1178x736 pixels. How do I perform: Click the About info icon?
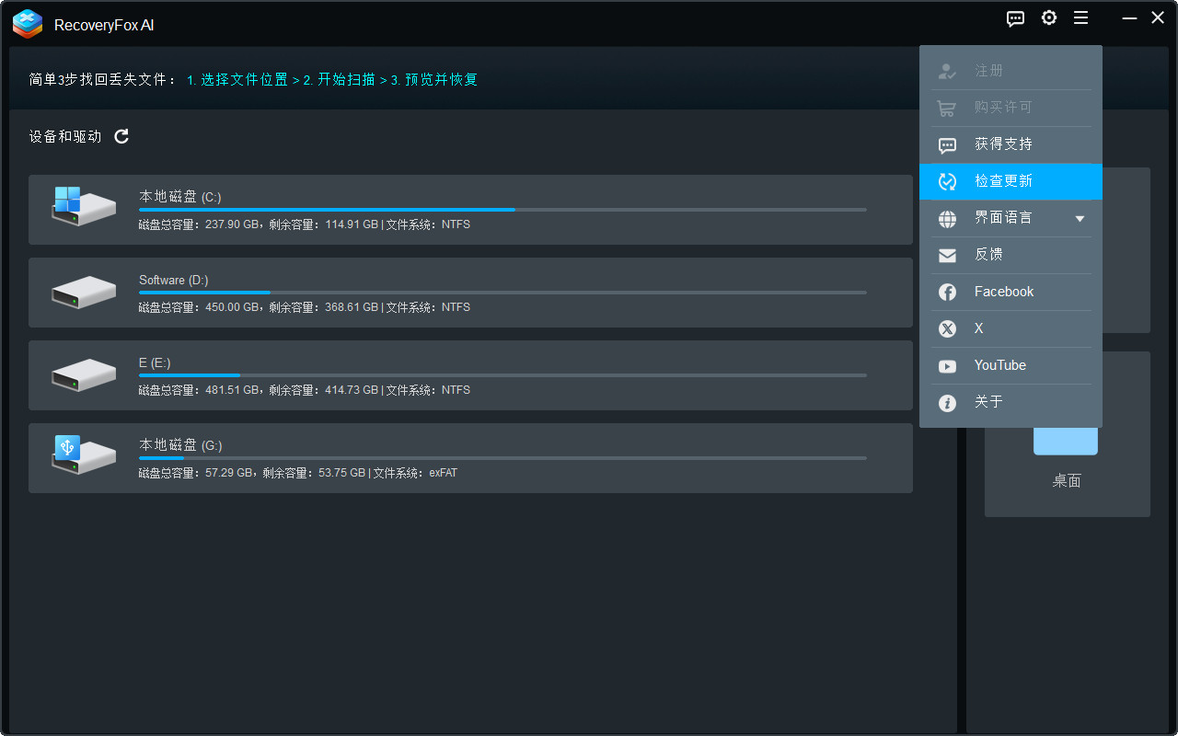coord(947,403)
